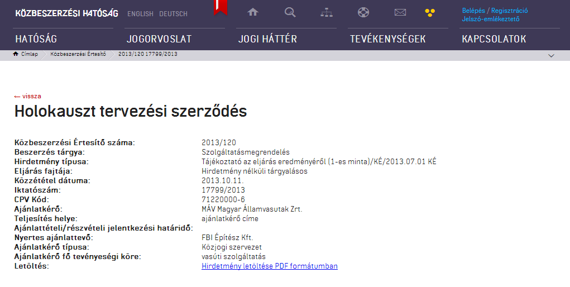Switch language to DEUTSCH

point(173,14)
